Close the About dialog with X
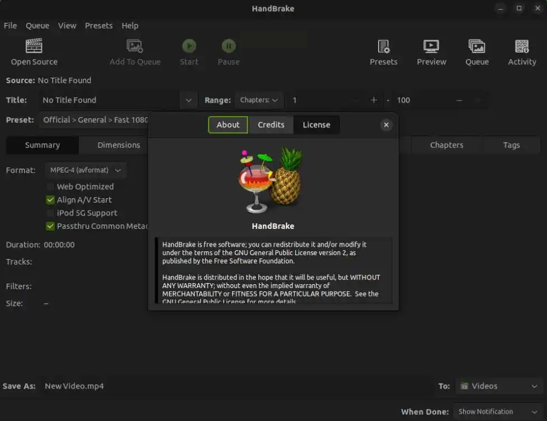547x421 pixels. 386,125
